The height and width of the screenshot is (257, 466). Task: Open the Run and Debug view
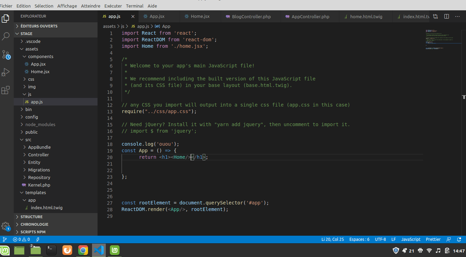(x=5, y=72)
